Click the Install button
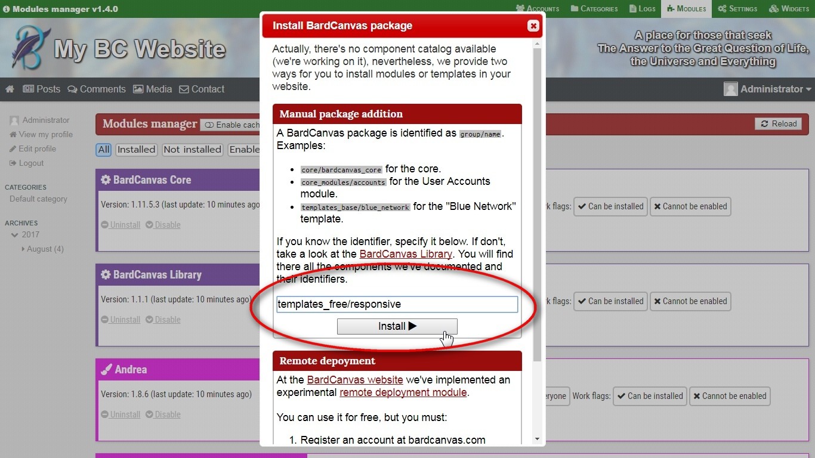The image size is (815, 458). click(397, 326)
